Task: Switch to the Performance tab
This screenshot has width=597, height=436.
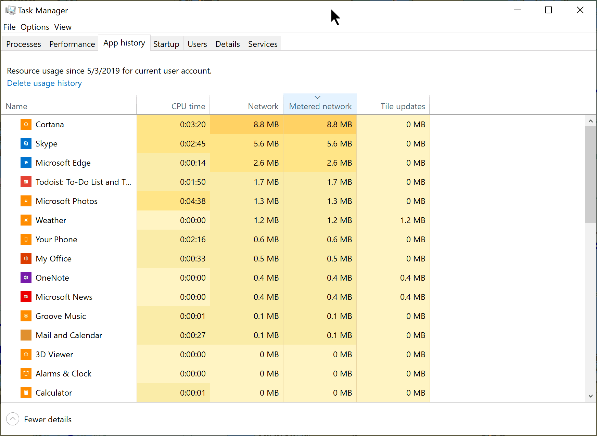Action: [x=72, y=44]
